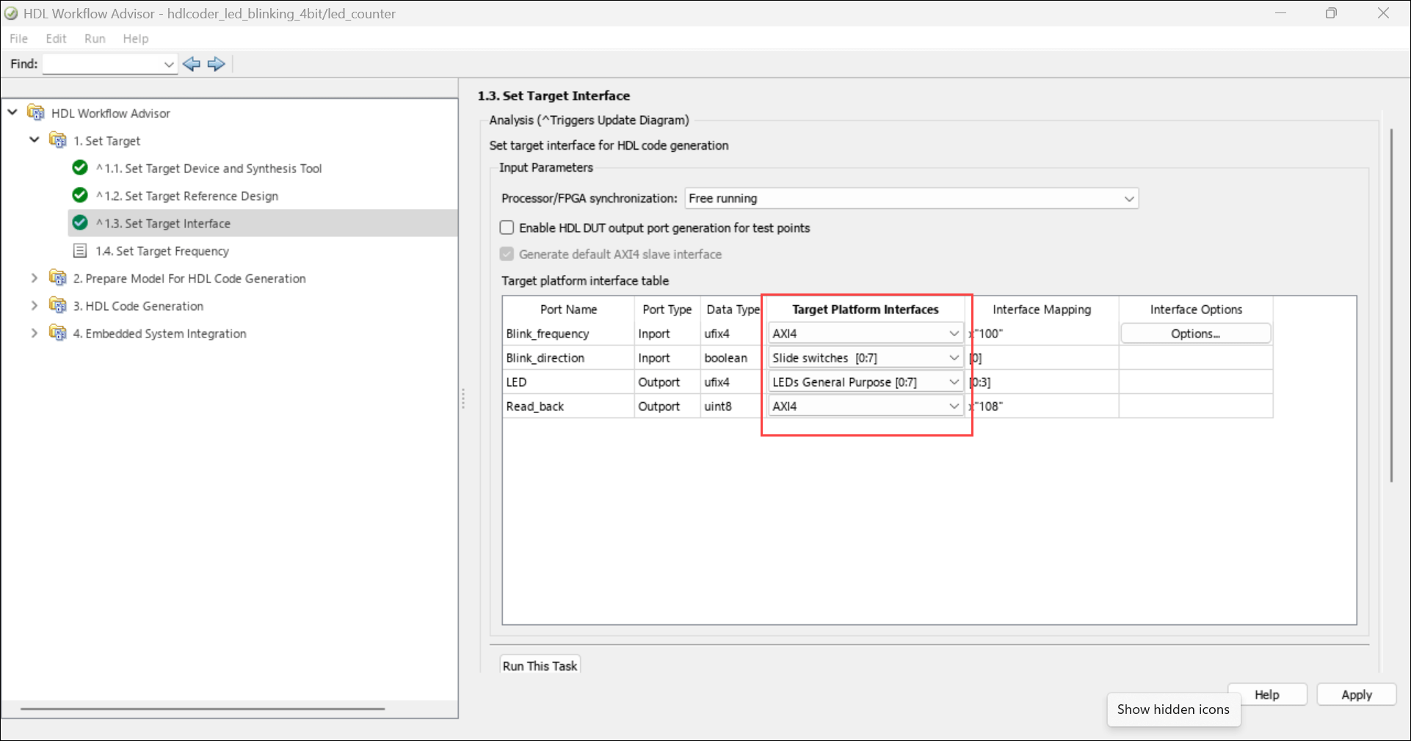
Task: Expand '2. Prepare Model For HDL Code Generation'
Action: click(35, 278)
